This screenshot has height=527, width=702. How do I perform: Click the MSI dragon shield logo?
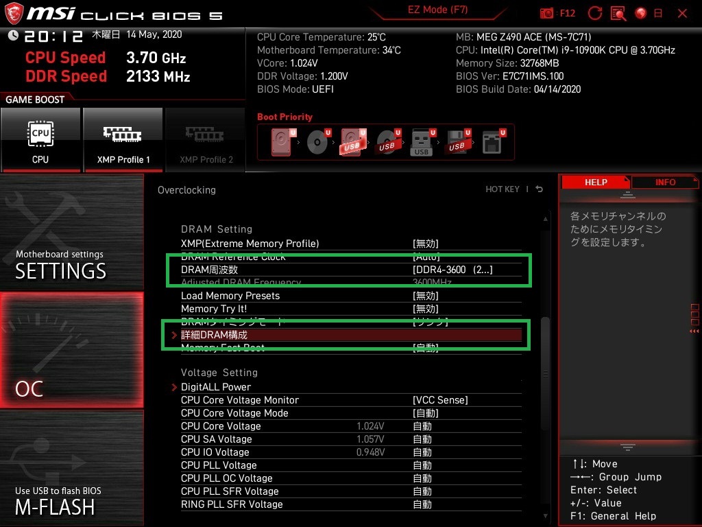pyautogui.click(x=14, y=14)
